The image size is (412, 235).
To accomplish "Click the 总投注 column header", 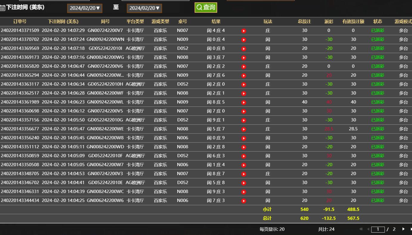I will pyautogui.click(x=304, y=21).
